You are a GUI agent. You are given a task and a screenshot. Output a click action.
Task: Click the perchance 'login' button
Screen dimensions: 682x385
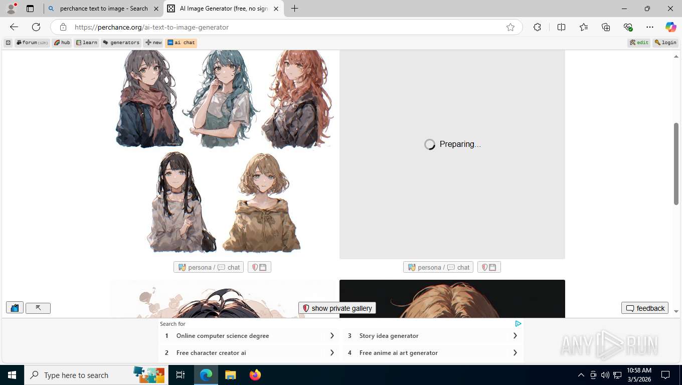pyautogui.click(x=665, y=43)
